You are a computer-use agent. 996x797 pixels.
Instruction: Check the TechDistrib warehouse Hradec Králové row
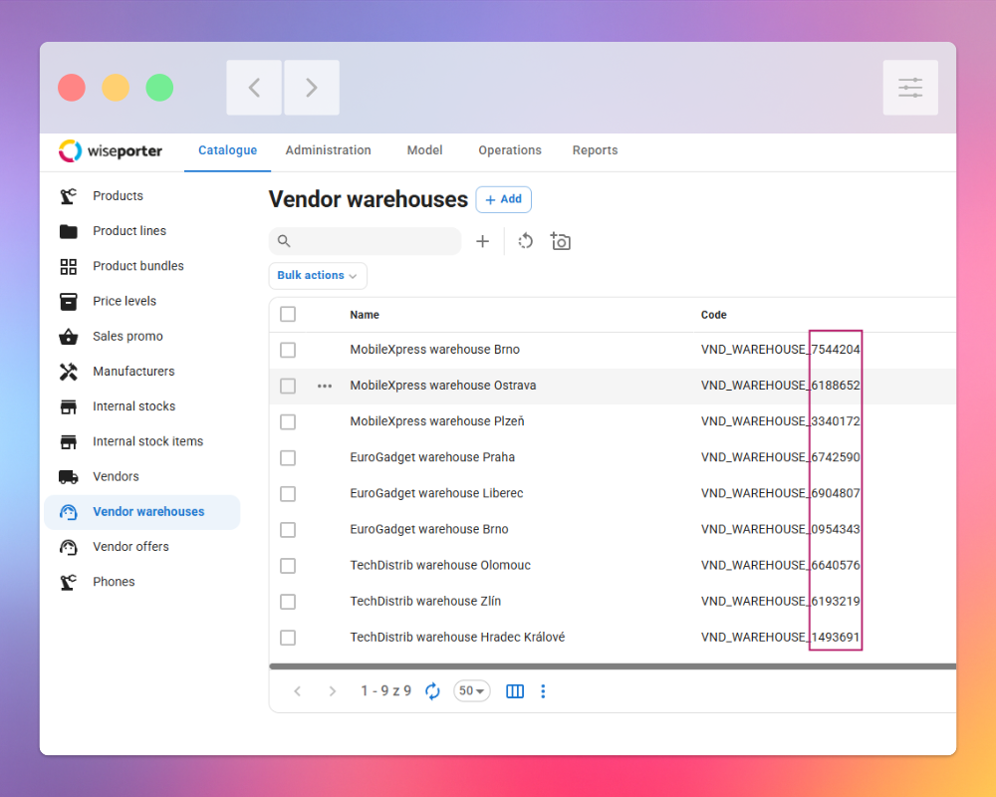[288, 638]
